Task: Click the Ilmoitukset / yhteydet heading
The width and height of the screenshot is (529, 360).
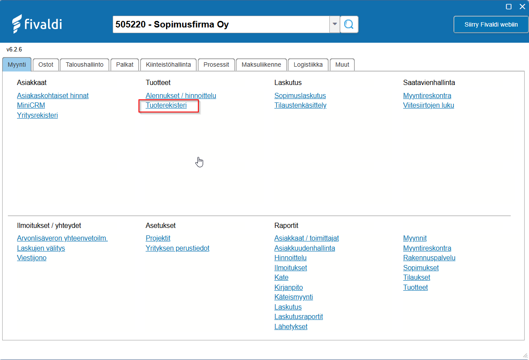Action: pyautogui.click(x=49, y=225)
